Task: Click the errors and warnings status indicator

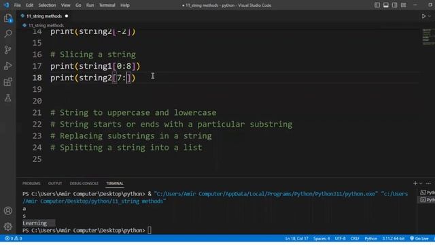Action: [14, 238]
